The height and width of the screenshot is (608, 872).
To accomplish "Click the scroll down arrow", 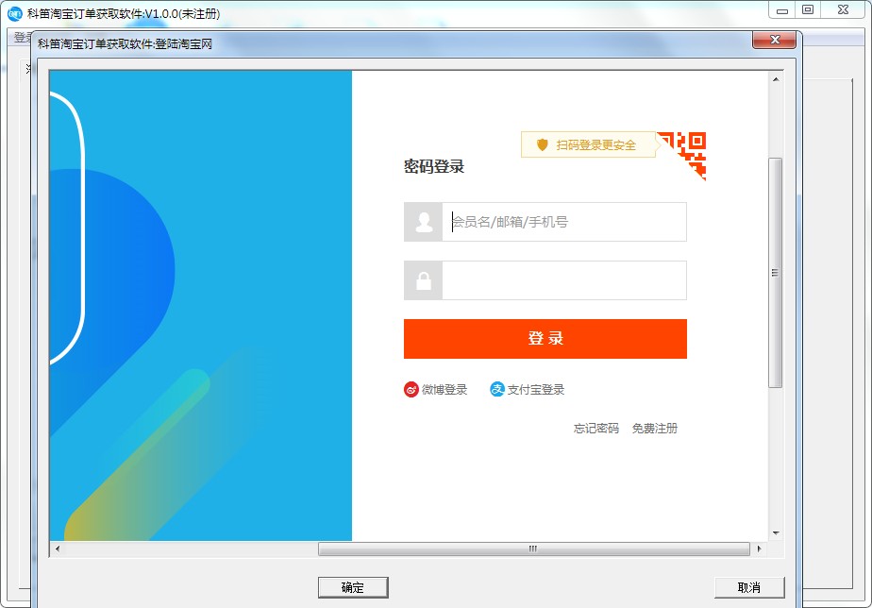I will tap(776, 533).
